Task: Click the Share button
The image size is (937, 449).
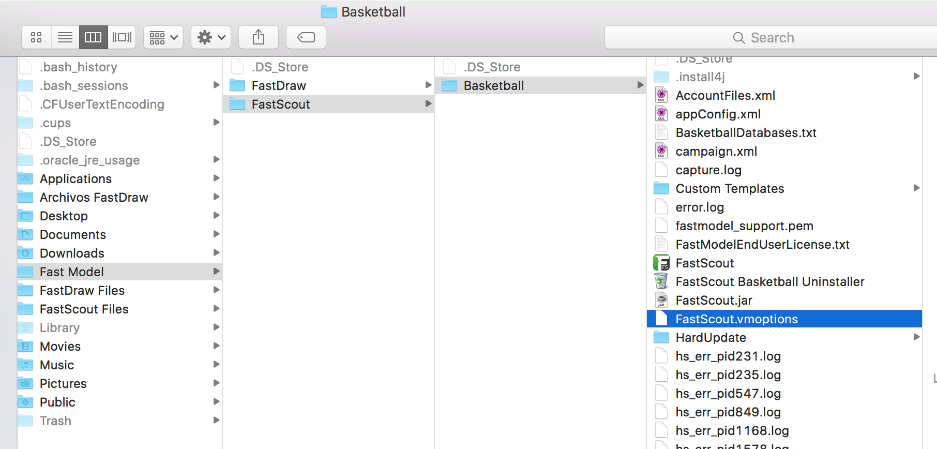Action: point(259,37)
